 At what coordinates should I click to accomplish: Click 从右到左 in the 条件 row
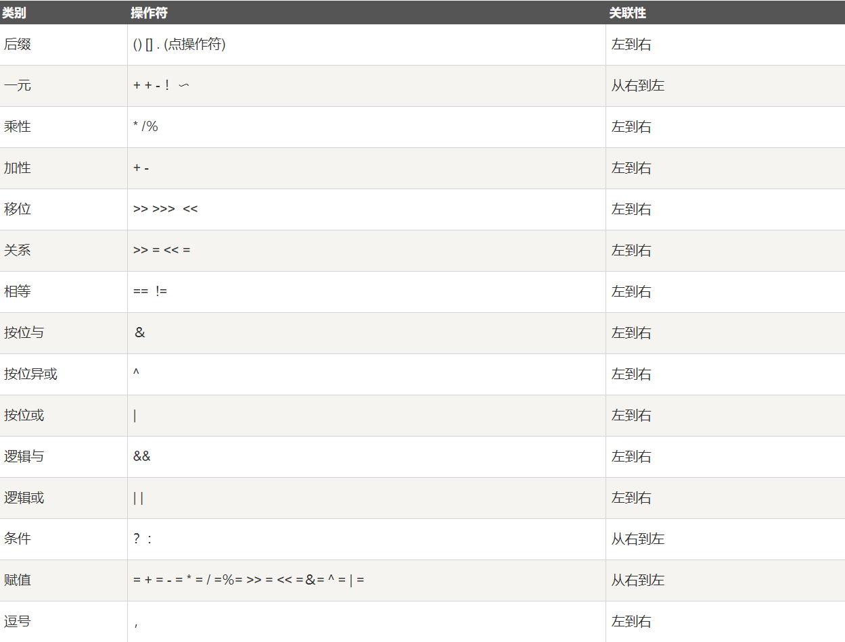(x=638, y=539)
